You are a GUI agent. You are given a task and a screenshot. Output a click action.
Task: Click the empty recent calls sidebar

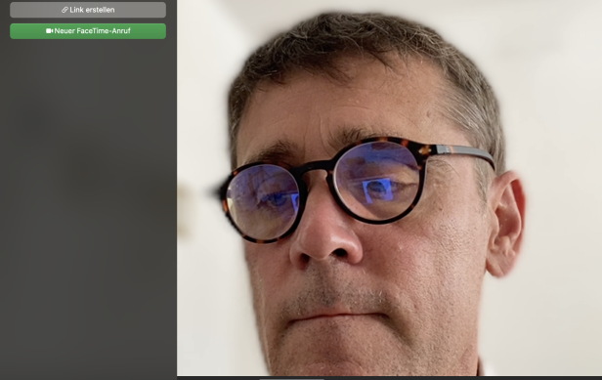88,209
